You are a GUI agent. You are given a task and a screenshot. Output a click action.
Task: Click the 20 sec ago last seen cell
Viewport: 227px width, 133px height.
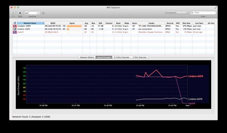197,32
